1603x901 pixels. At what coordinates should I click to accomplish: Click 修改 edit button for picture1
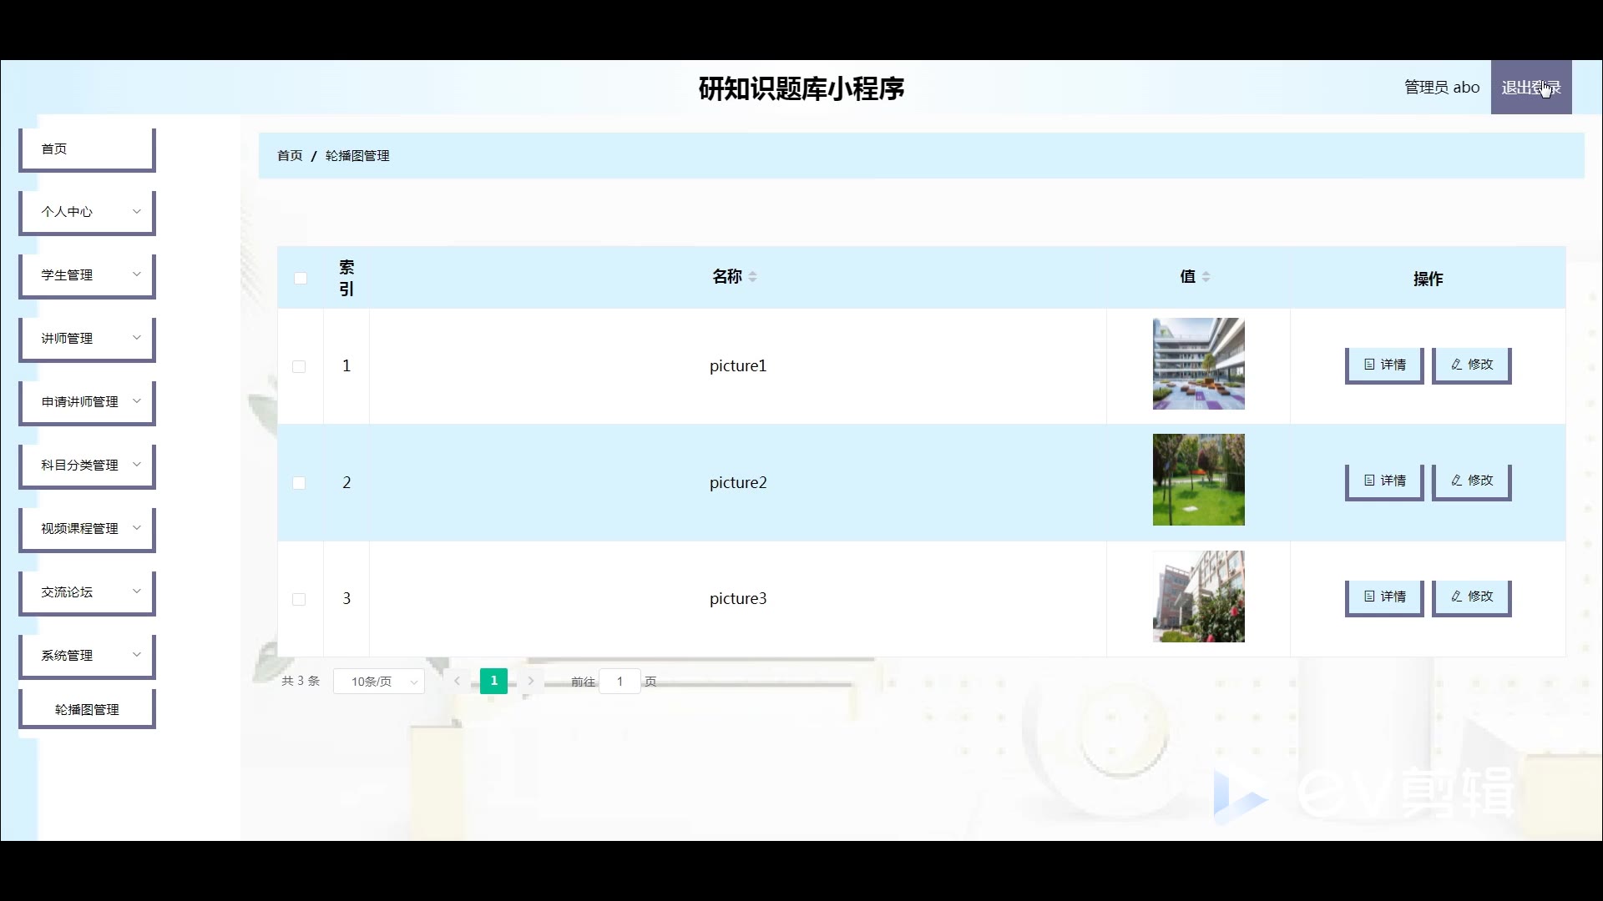pyautogui.click(x=1471, y=365)
